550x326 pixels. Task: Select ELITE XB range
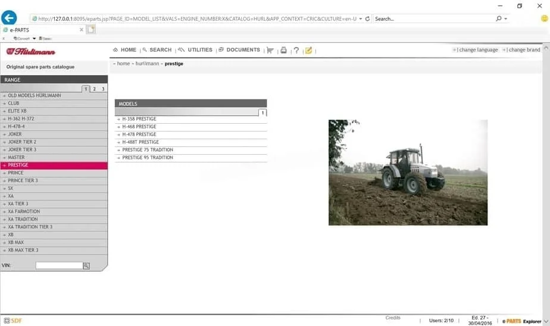(x=54, y=111)
